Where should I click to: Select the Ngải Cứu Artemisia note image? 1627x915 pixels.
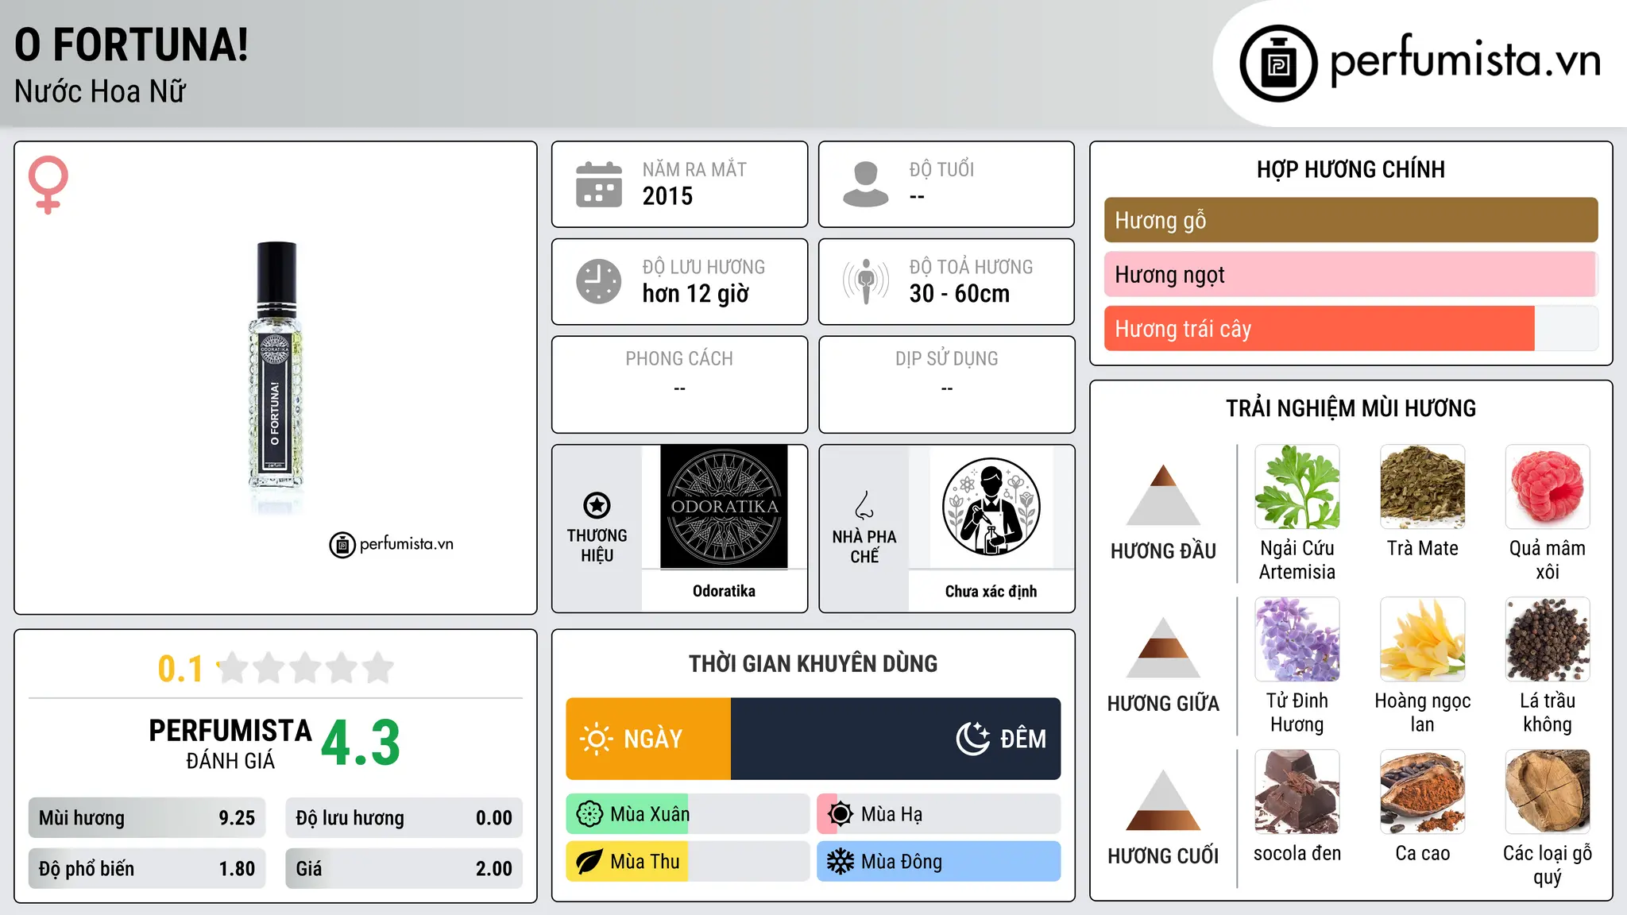(1297, 487)
